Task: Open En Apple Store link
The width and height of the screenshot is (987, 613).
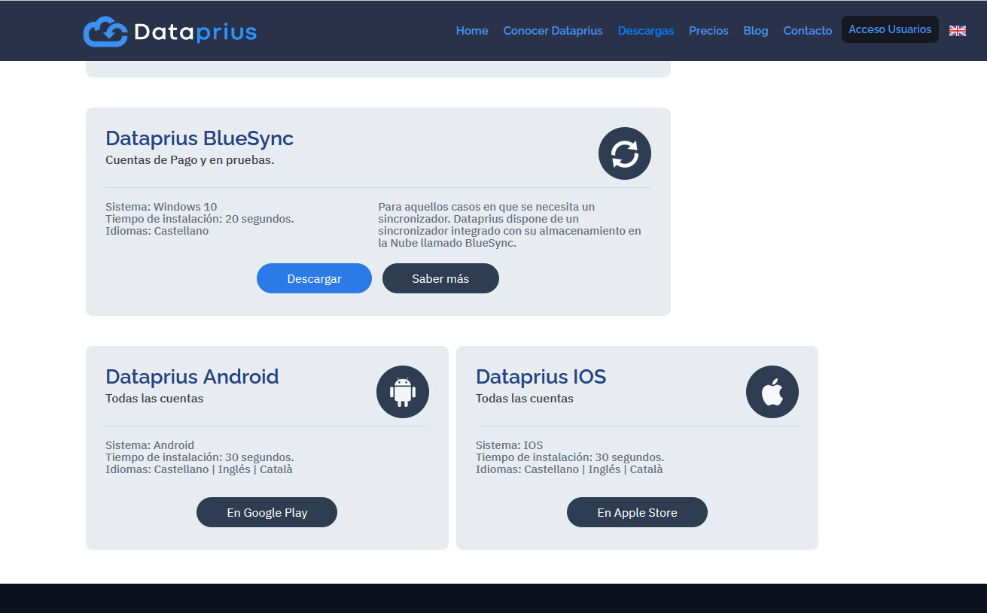Action: [637, 511]
